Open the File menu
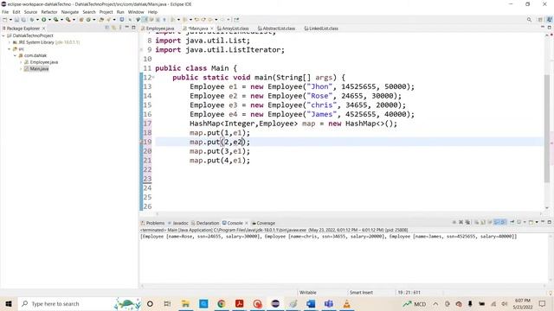Screen dimensions: 554x311 (5, 12)
